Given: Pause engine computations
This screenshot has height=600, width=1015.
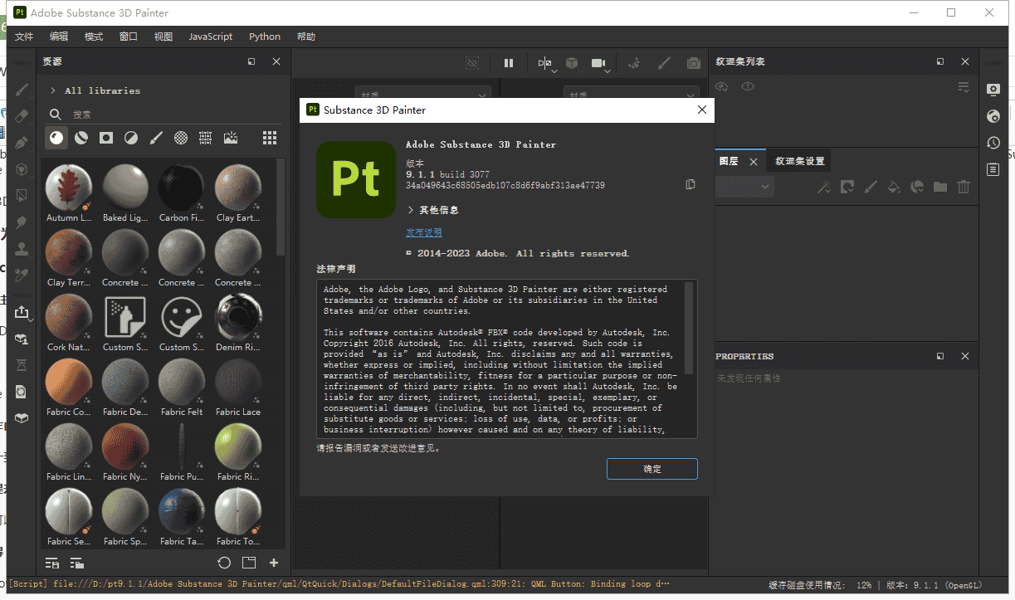Looking at the screenshot, I should (x=508, y=62).
